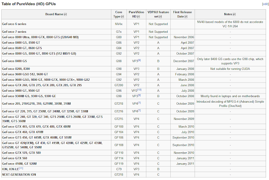
Task: Click the November 2006 release date cell
Action: 182,37
